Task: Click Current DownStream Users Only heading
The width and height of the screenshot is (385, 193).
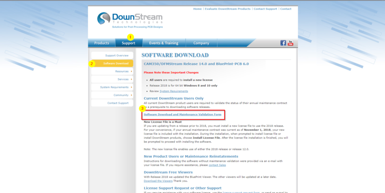Action: tap(174, 98)
